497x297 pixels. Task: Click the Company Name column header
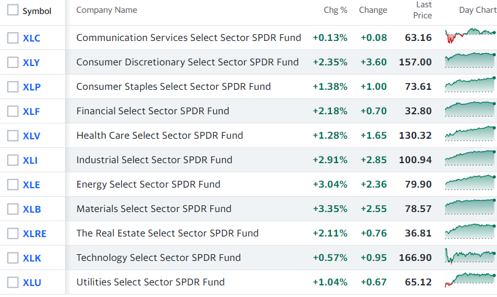107,10
